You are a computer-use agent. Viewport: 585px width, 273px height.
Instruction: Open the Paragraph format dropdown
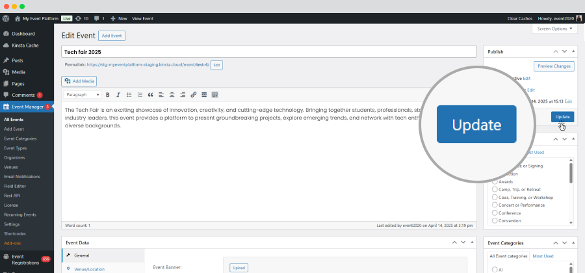[83, 95]
